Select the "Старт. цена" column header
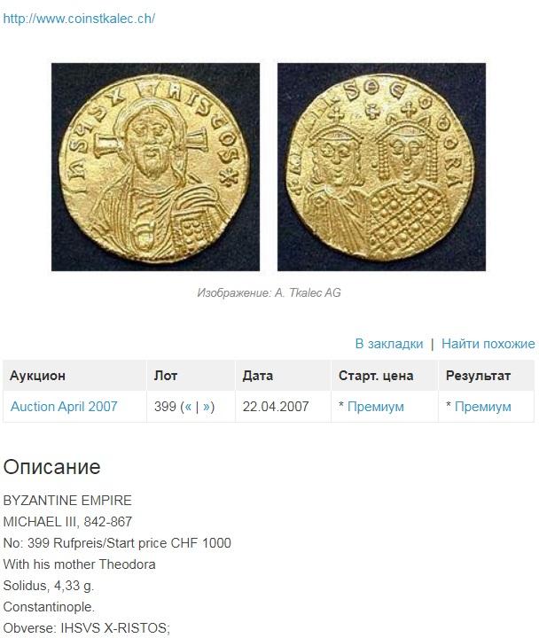Image resolution: width=539 pixels, height=638 pixels. pos(376,375)
